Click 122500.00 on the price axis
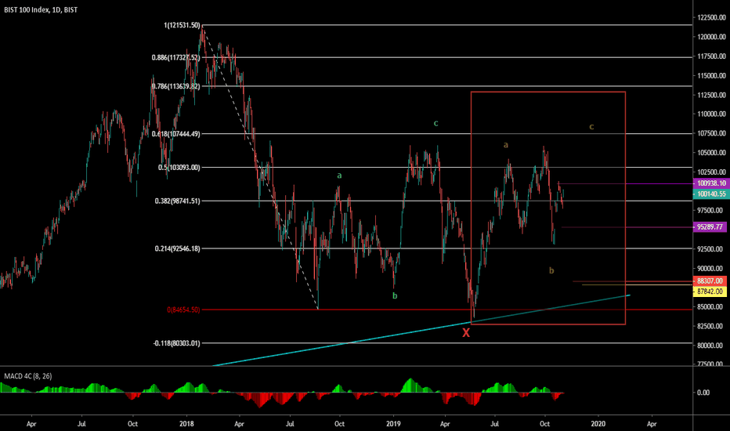730x431 pixels. tap(712, 18)
